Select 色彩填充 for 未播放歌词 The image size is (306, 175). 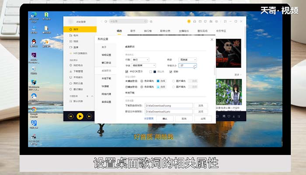pos(142,81)
